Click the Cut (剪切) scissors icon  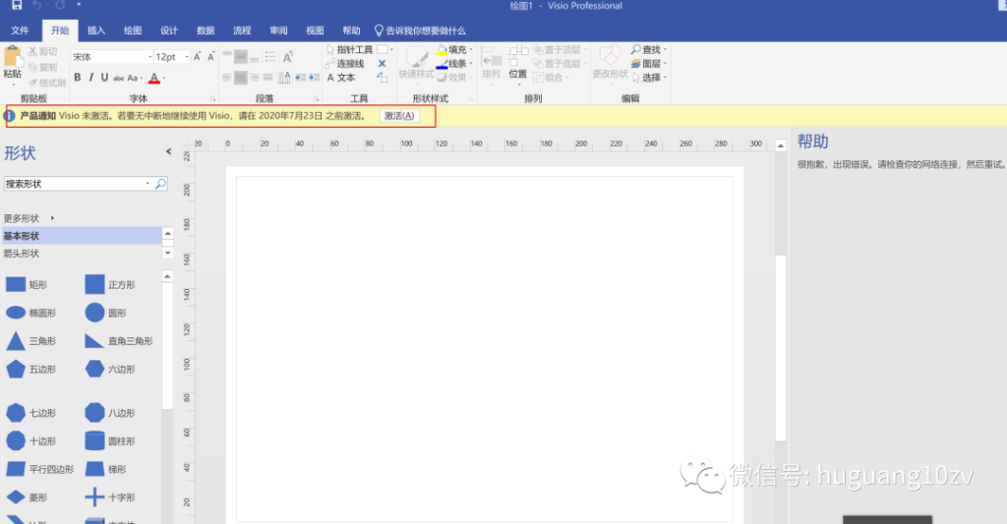pos(32,51)
